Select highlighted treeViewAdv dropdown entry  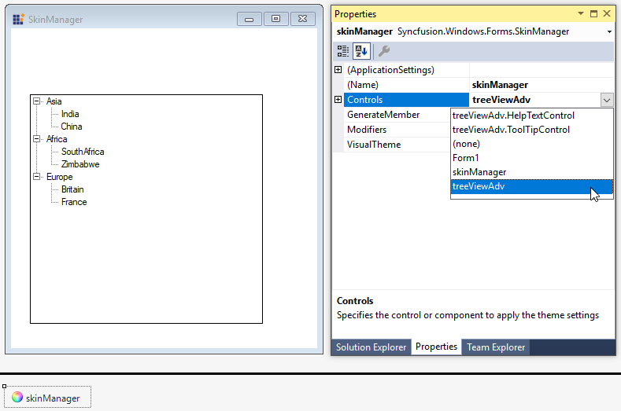click(531, 186)
